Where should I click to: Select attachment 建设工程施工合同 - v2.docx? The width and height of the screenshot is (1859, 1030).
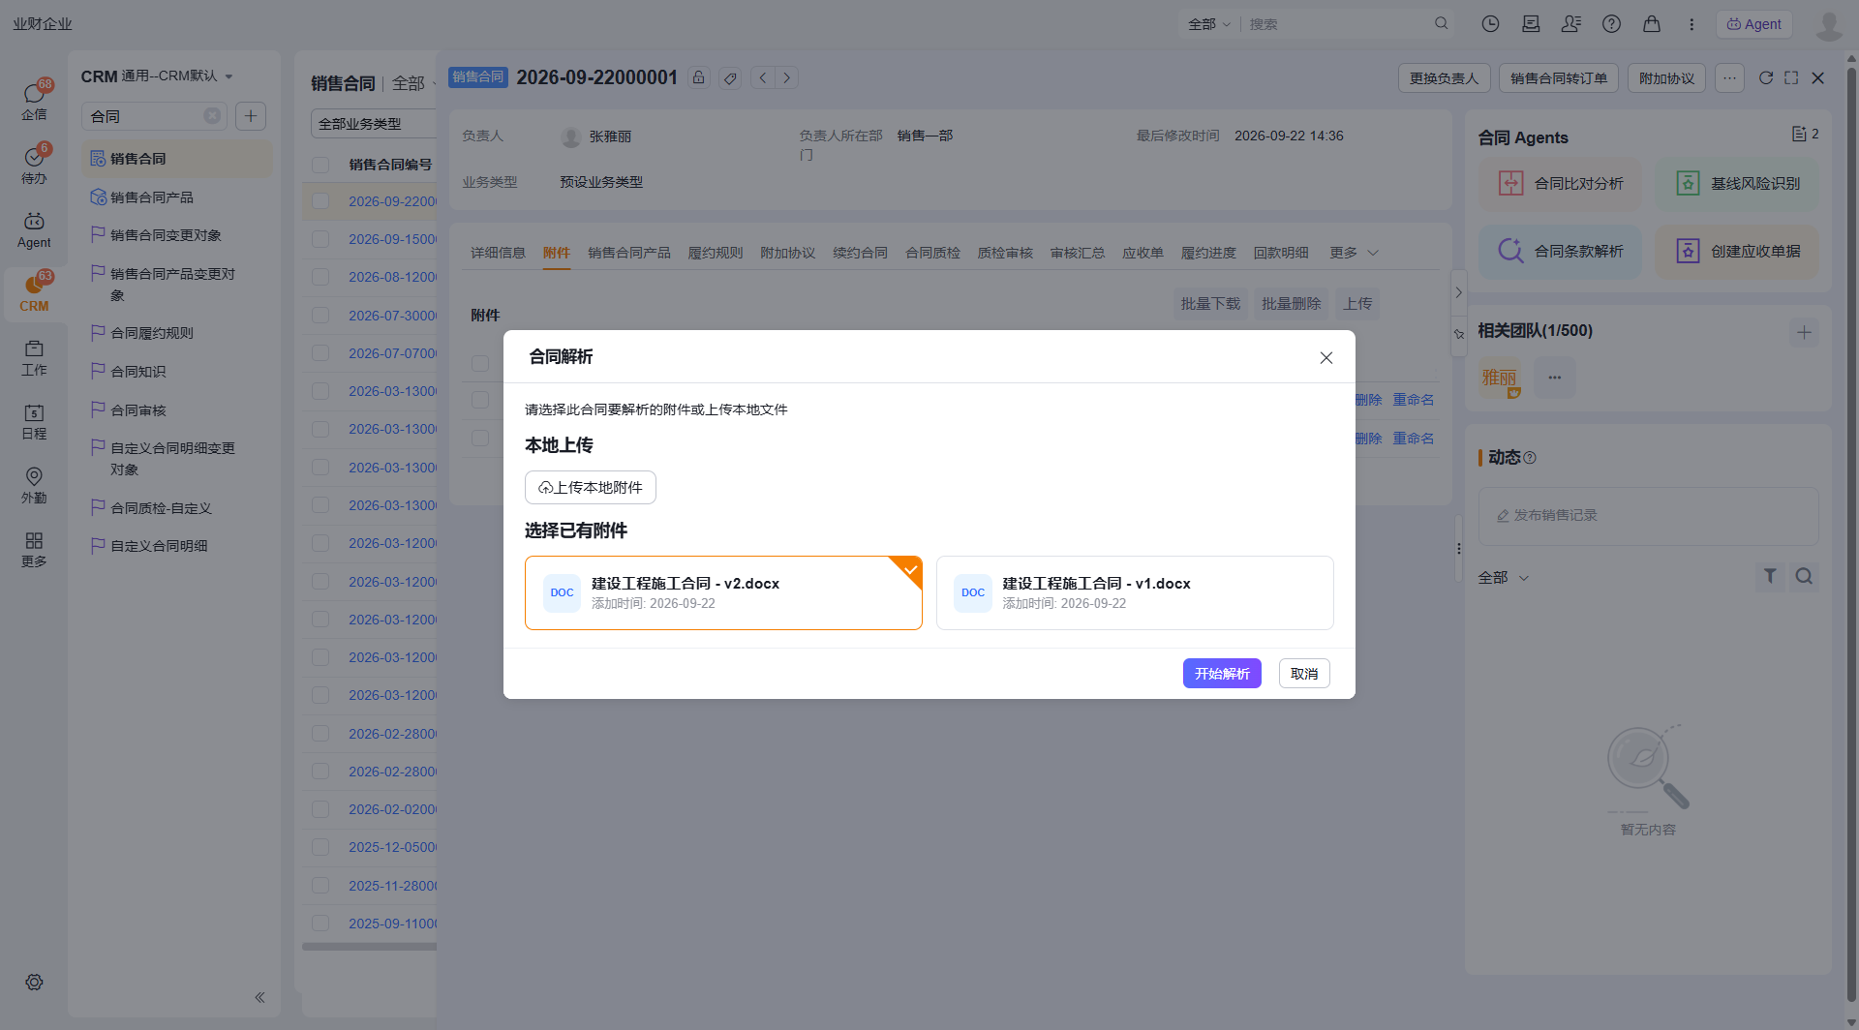coord(723,592)
